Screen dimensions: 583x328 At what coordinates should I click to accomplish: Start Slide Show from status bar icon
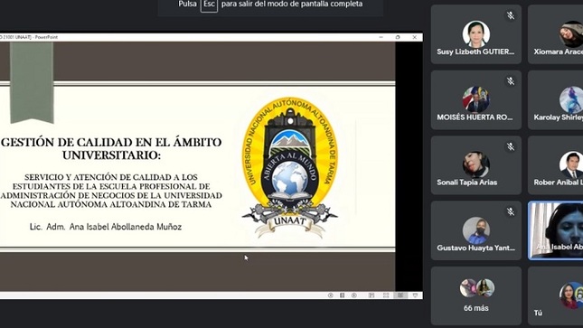(415, 295)
